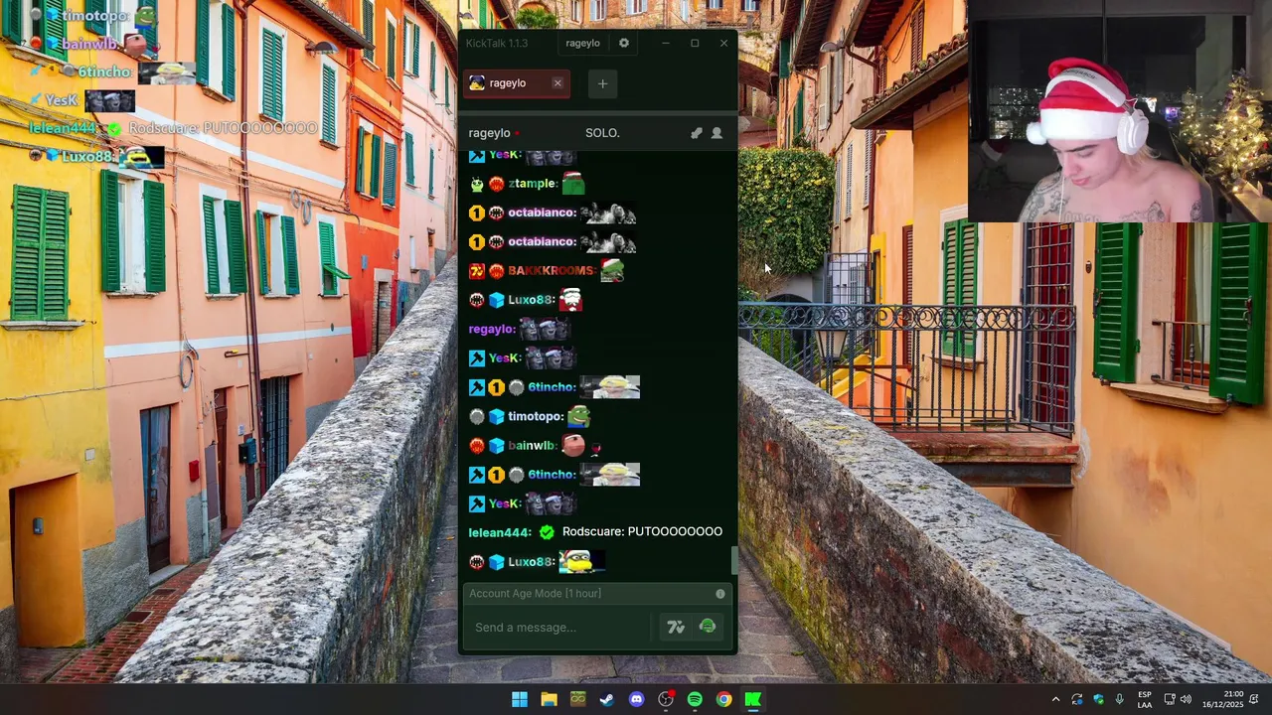The width and height of the screenshot is (1272, 715).
Task: Click timotopo's blue cube badge
Action: 496,417
